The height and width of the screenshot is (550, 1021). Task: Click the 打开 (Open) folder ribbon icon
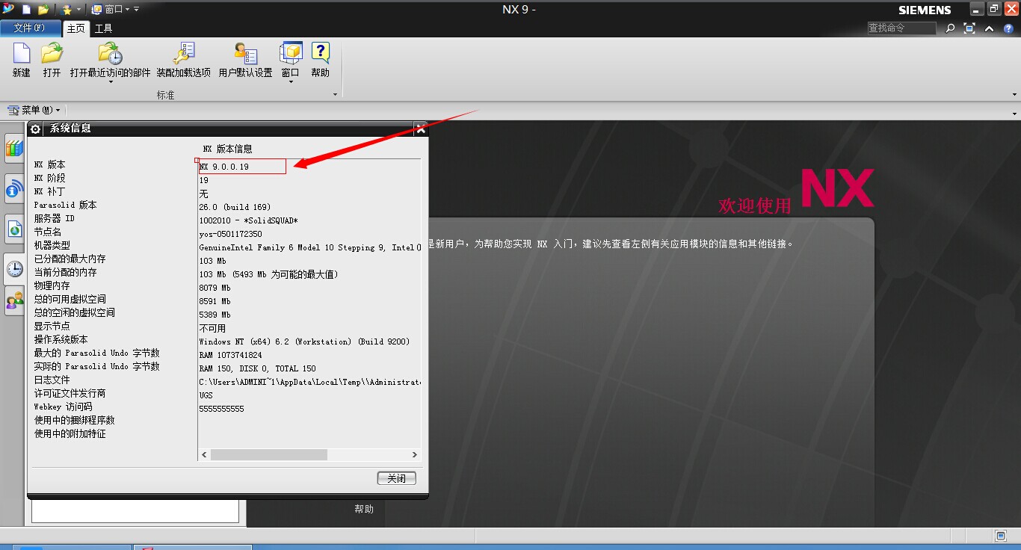click(52, 54)
